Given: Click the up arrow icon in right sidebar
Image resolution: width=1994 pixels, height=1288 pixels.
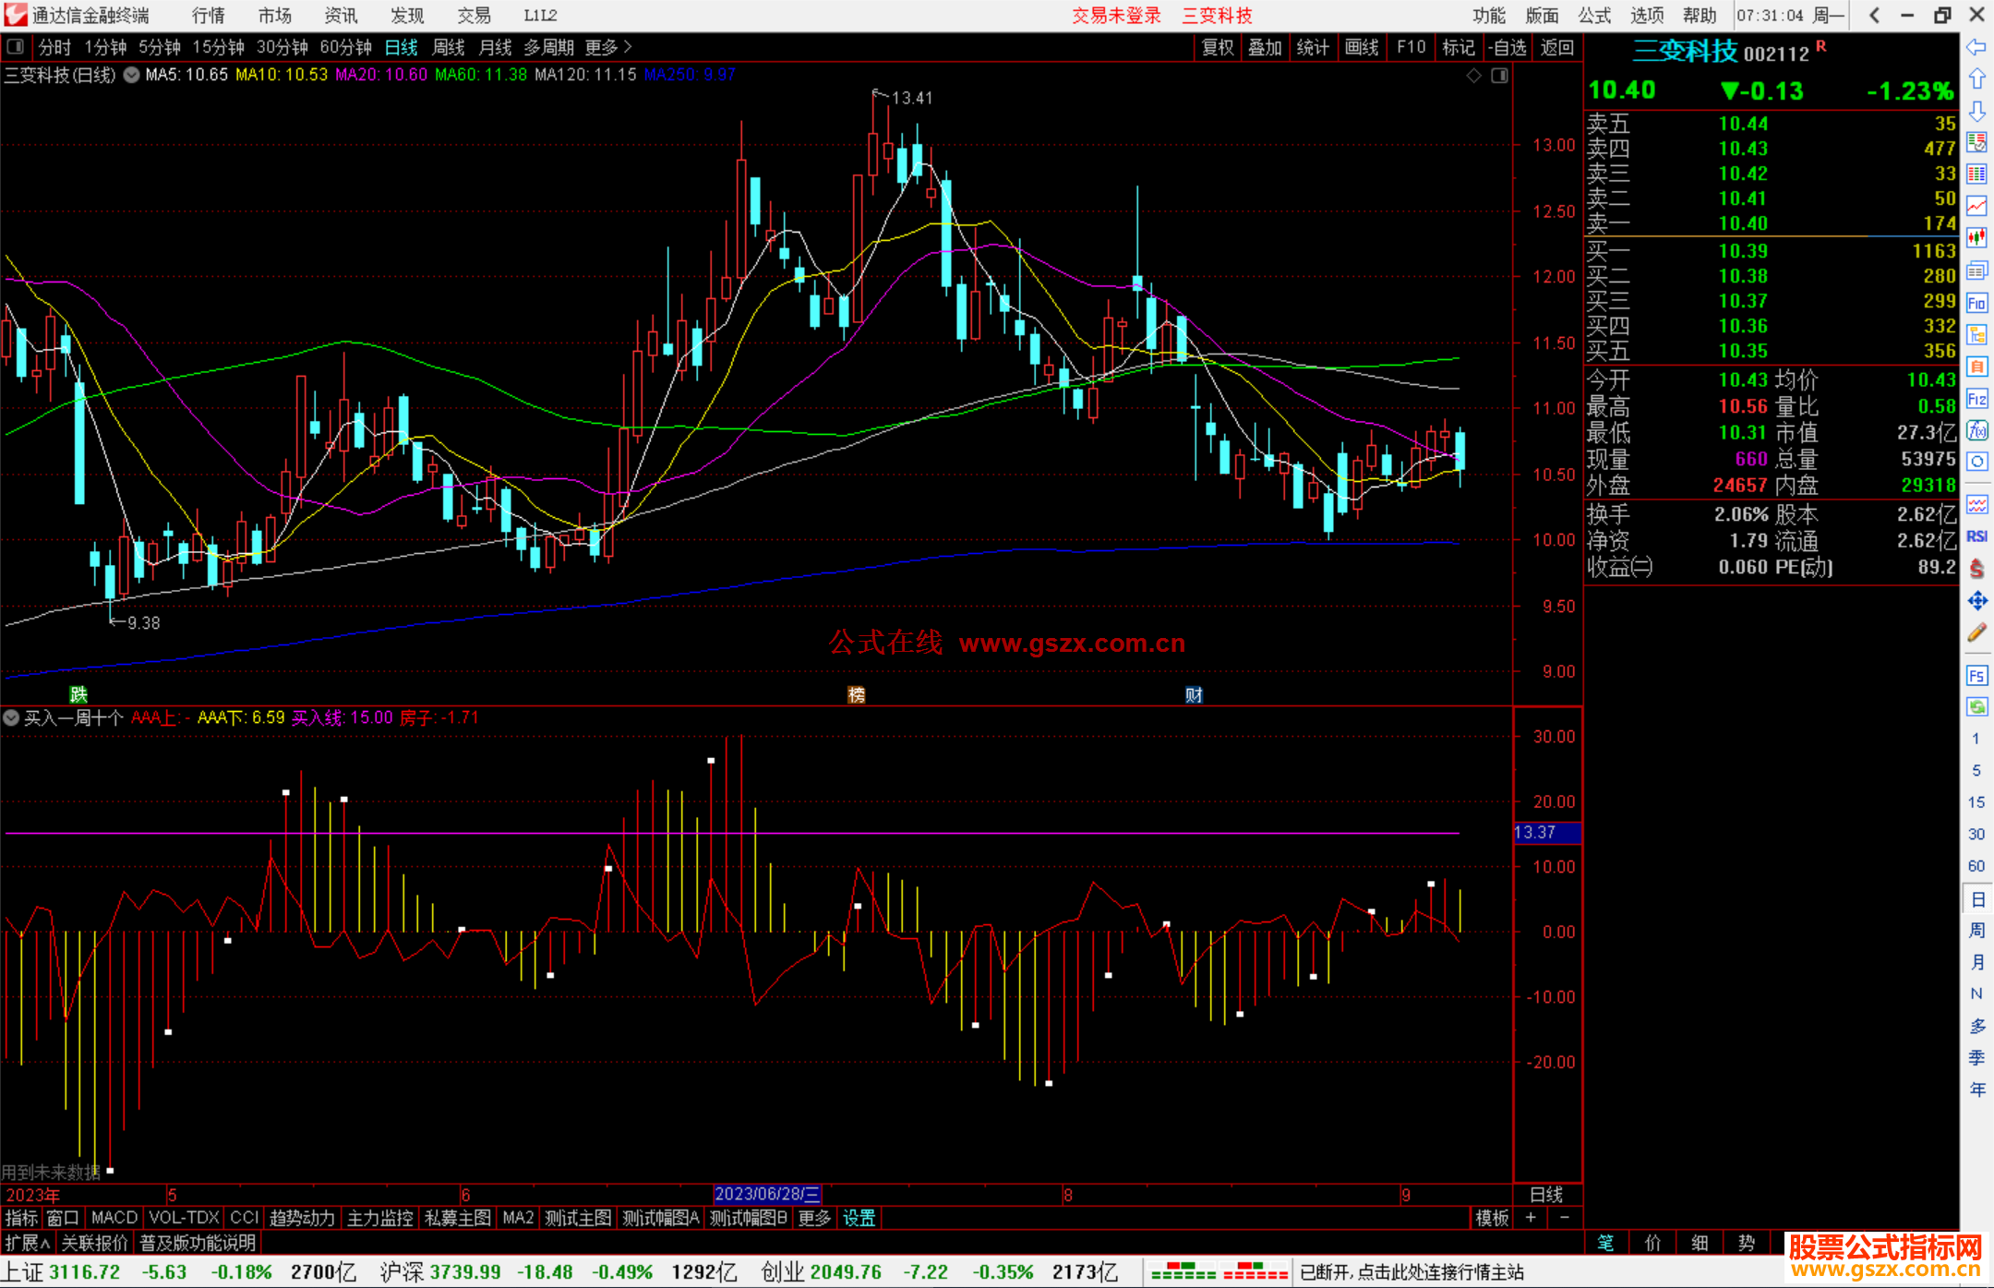Looking at the screenshot, I should tap(1976, 79).
